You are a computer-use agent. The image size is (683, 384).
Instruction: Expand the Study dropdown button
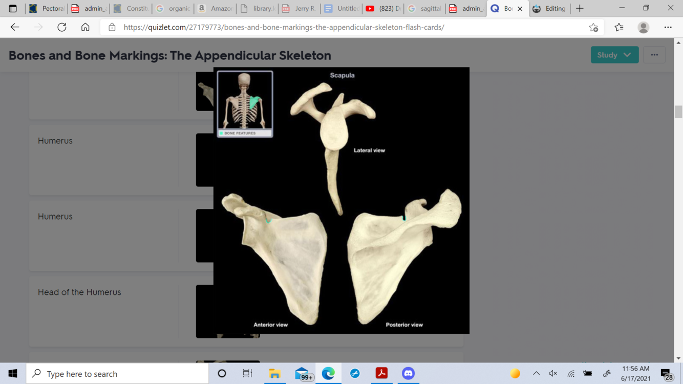(614, 55)
